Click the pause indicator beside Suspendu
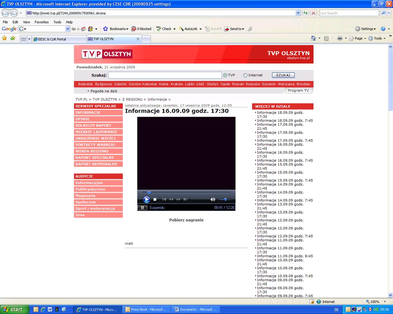Image resolution: width=393 pixels, height=314 pixels. (x=142, y=207)
